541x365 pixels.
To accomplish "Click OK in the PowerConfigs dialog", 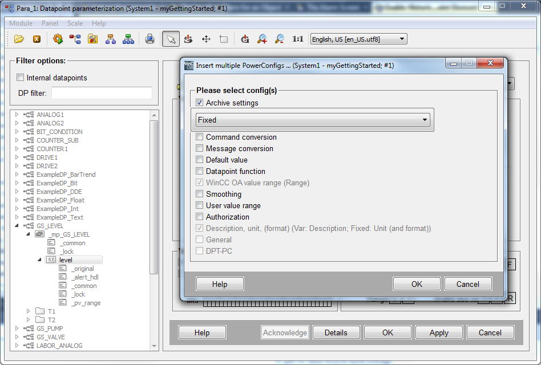I will [x=417, y=284].
